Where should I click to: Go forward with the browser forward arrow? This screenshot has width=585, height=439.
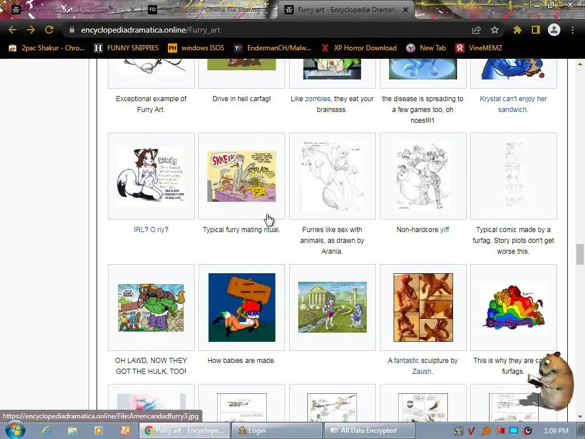click(31, 30)
